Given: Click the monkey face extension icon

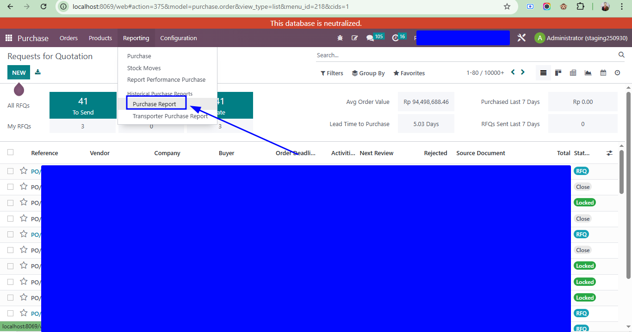Looking at the screenshot, I should coord(564,6).
